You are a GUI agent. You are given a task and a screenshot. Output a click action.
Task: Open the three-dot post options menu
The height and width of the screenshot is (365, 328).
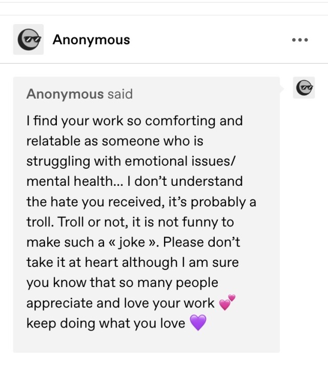point(300,40)
